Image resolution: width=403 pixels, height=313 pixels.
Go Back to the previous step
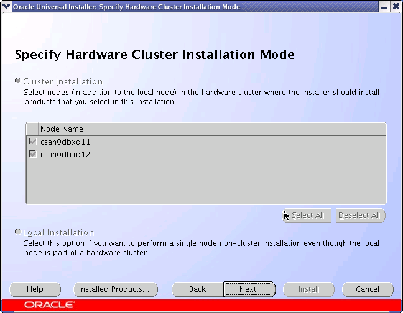[x=197, y=289]
